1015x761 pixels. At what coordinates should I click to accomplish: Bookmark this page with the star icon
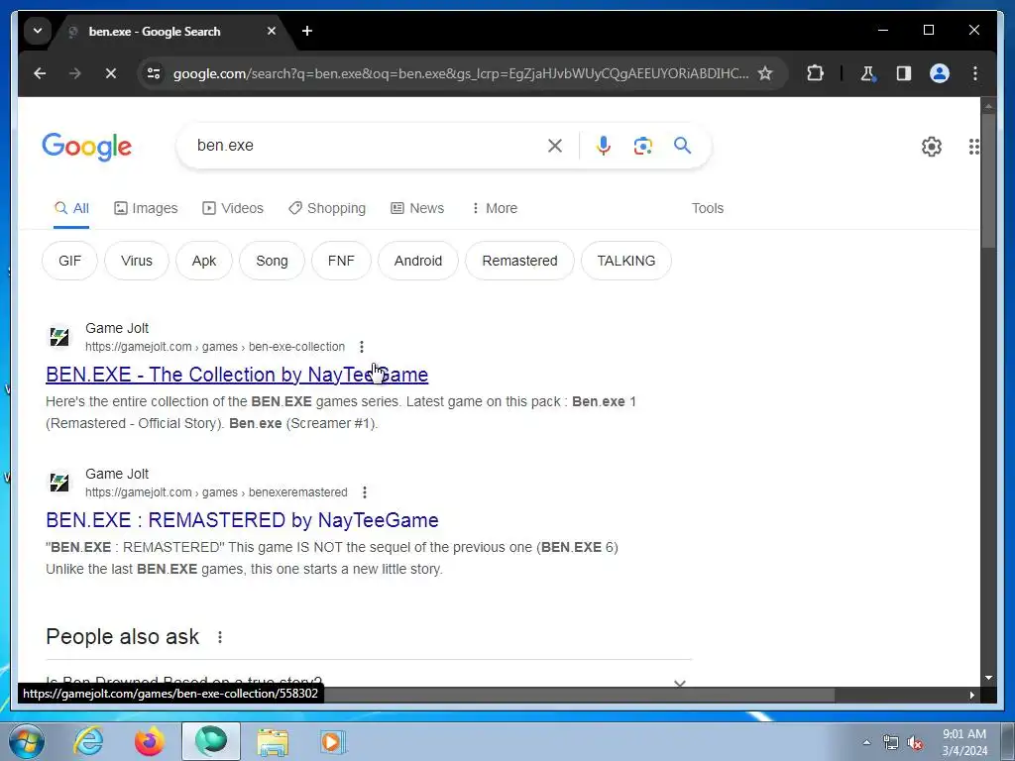click(x=765, y=73)
